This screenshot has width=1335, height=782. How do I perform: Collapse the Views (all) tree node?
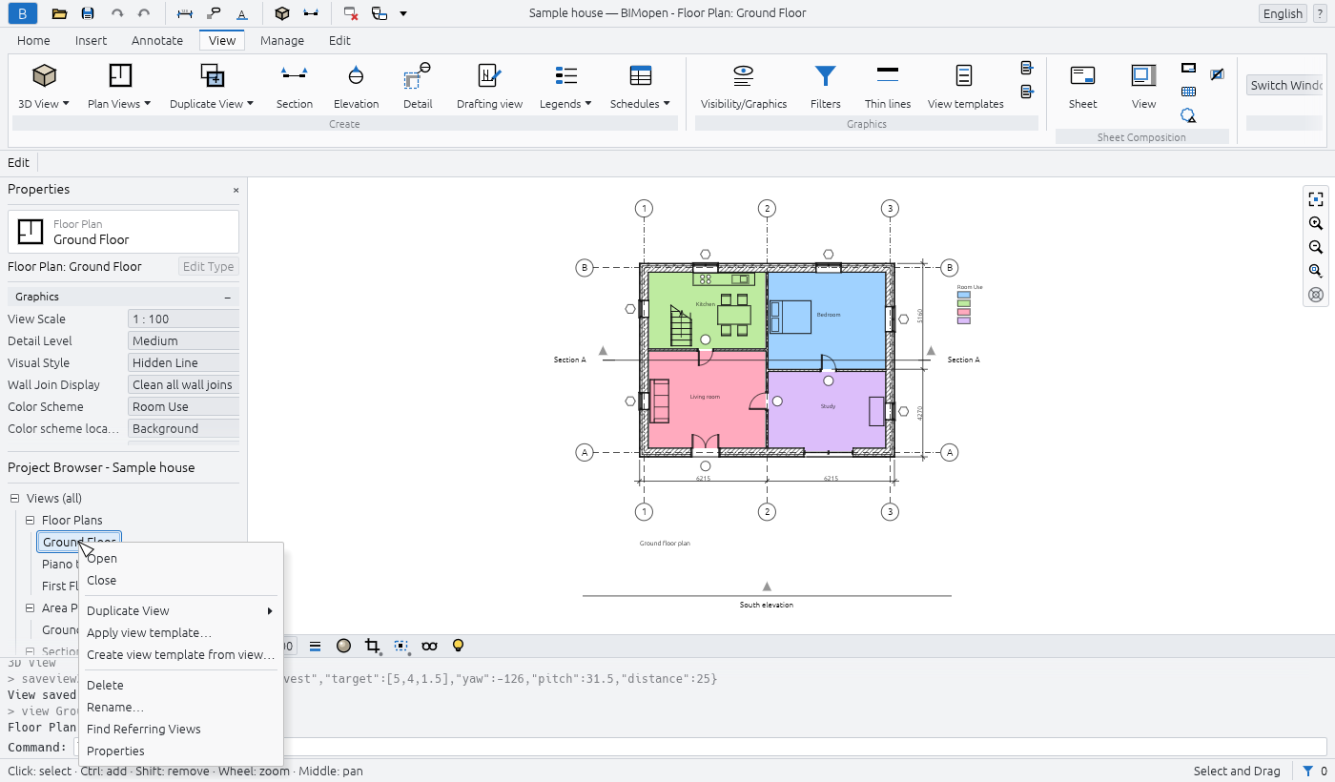click(x=15, y=499)
